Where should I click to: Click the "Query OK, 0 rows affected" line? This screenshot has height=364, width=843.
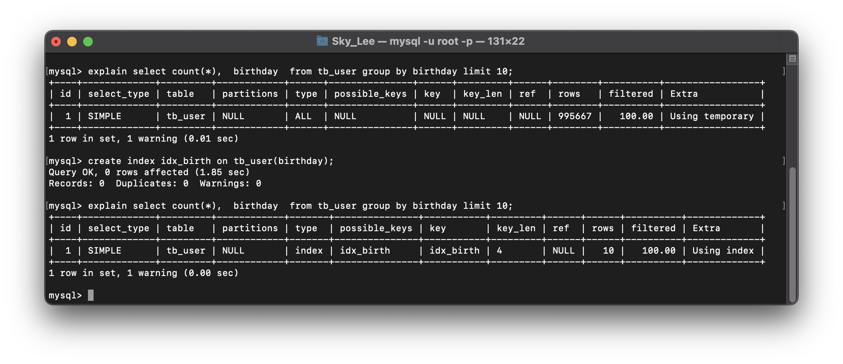(149, 172)
